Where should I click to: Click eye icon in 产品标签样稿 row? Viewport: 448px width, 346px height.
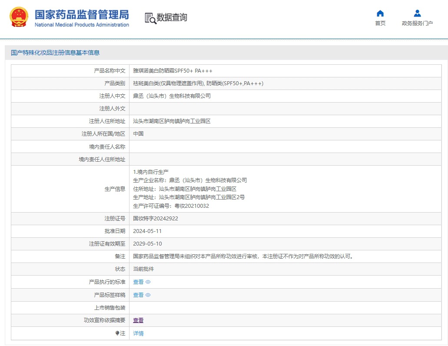coord(148,295)
